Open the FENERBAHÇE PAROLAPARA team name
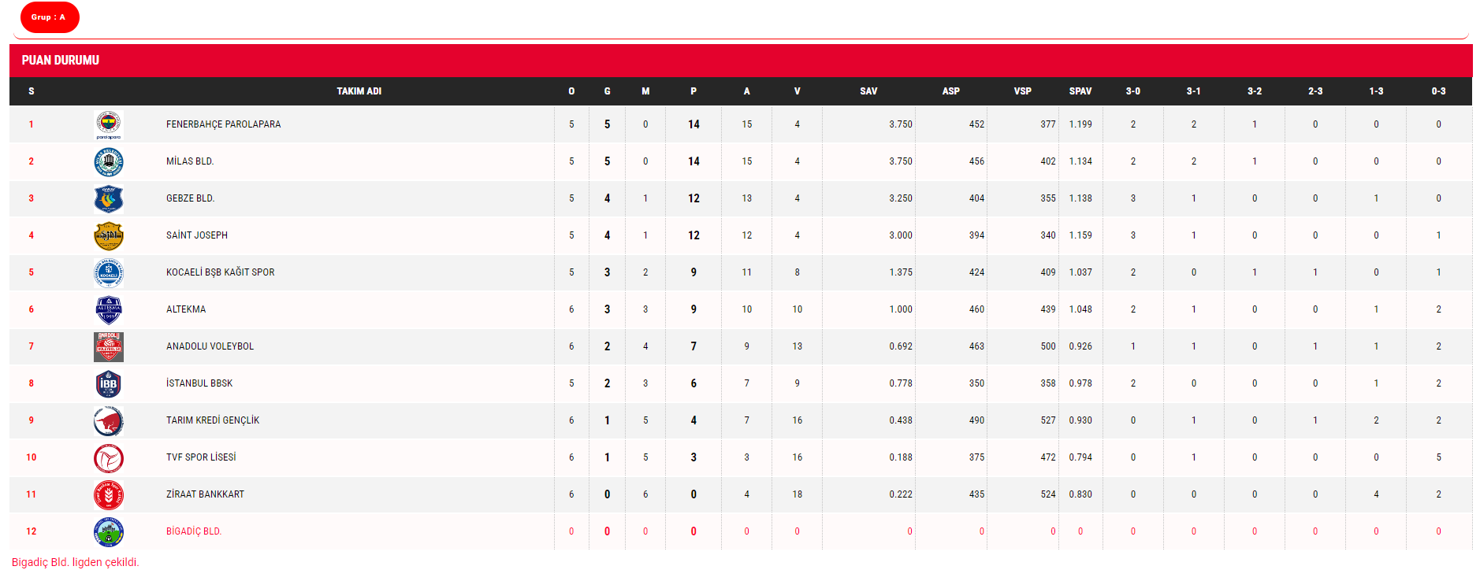The height and width of the screenshot is (581, 1480). (223, 124)
